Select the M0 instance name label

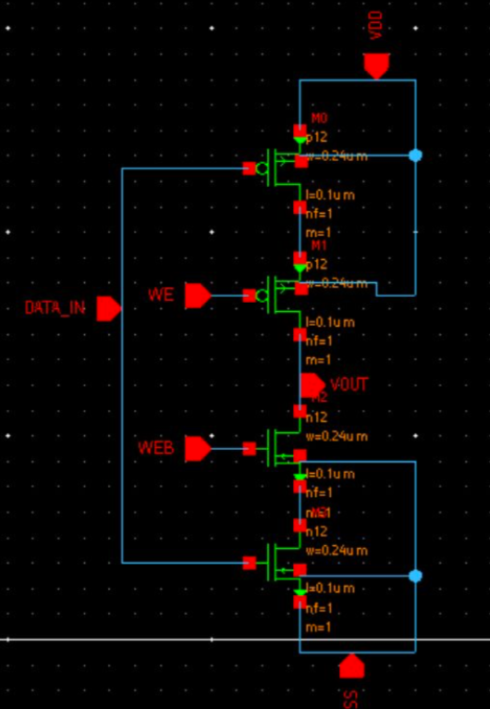[x=319, y=118]
